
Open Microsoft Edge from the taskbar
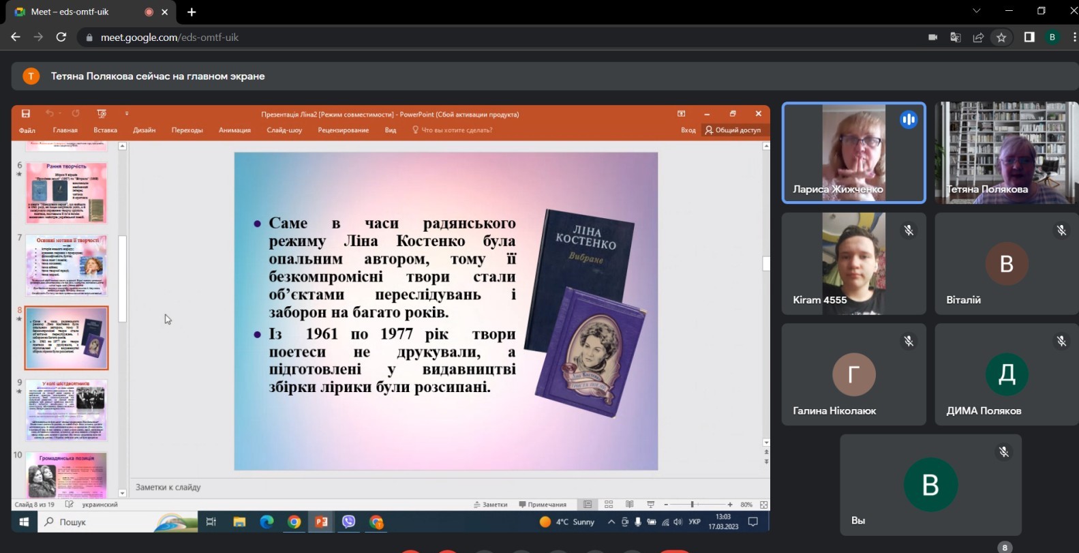267,522
